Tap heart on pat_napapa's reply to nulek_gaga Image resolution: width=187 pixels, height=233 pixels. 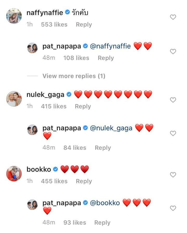173,133
